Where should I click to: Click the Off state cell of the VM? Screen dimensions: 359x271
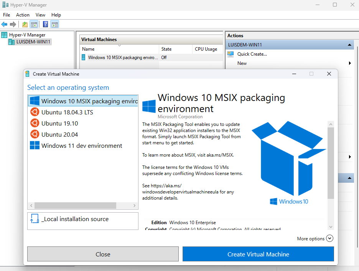click(164, 58)
